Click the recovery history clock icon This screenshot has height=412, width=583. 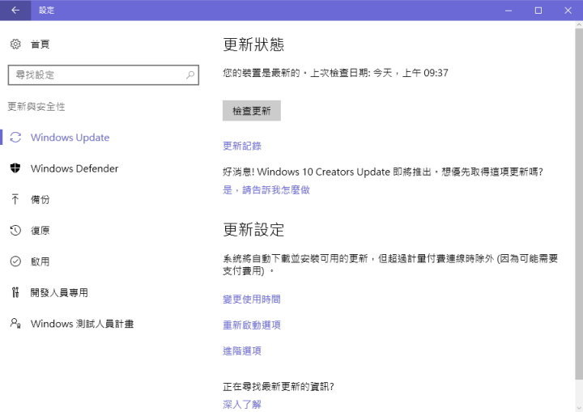tap(15, 231)
